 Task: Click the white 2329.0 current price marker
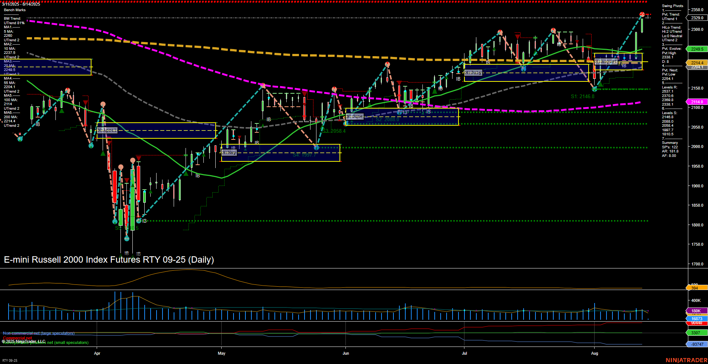[x=697, y=17]
